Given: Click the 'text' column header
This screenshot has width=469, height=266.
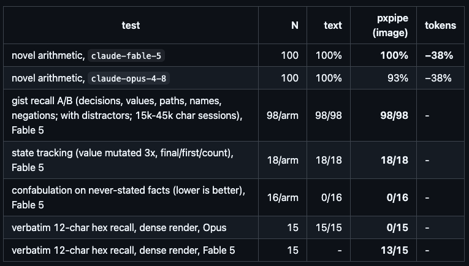Looking at the screenshot, I should pyautogui.click(x=333, y=25).
